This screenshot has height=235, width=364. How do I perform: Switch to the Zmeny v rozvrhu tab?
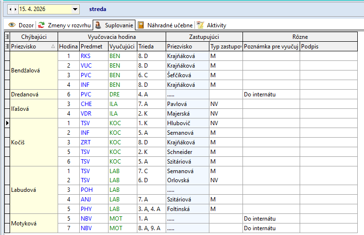(x=66, y=25)
